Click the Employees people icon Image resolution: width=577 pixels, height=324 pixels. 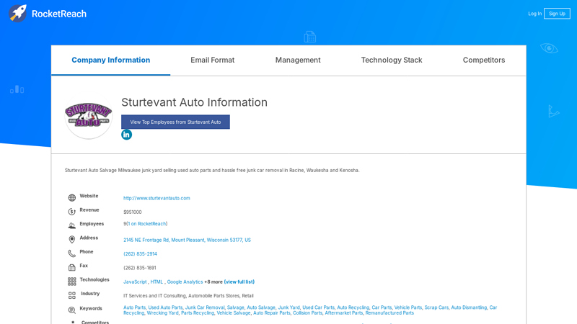(x=71, y=225)
